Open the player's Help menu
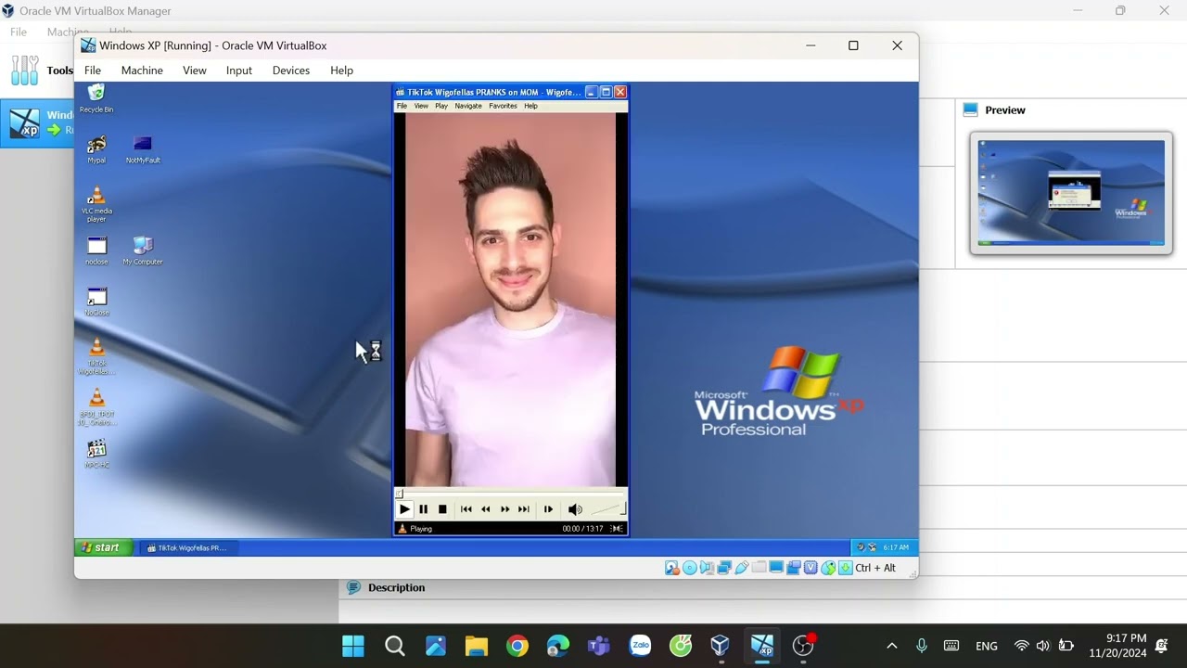Image resolution: width=1187 pixels, height=668 pixels. click(530, 106)
